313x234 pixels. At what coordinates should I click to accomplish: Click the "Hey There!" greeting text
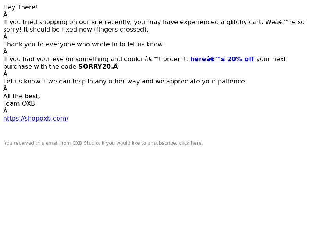(x=20, y=7)
